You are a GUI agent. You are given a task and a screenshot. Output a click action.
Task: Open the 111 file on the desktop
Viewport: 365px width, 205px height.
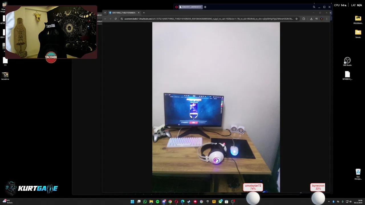pos(5,61)
